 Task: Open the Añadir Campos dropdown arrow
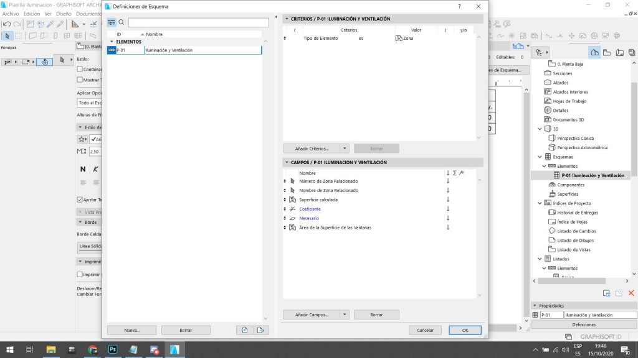click(x=345, y=314)
